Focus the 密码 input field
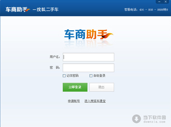171x127 pixels. [88, 68]
